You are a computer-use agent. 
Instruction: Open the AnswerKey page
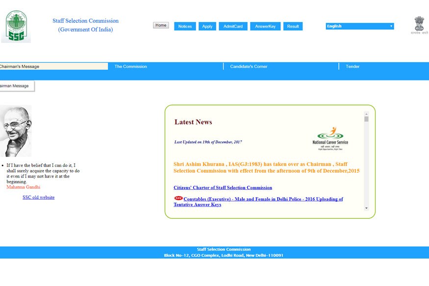265,26
